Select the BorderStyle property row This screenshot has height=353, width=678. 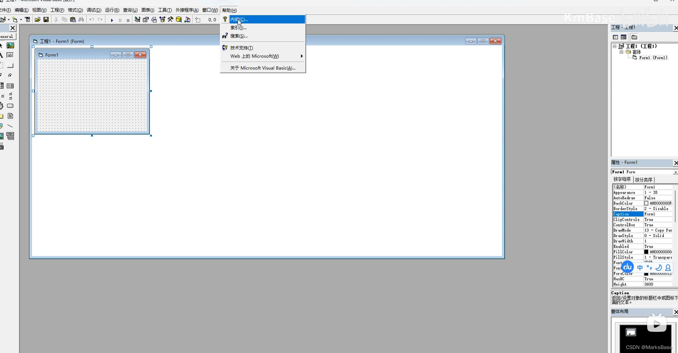pos(642,209)
